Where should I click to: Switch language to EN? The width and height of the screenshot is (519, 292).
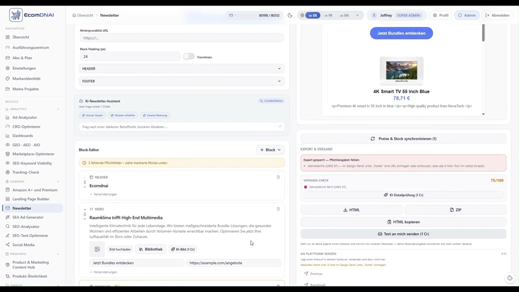[344, 15]
